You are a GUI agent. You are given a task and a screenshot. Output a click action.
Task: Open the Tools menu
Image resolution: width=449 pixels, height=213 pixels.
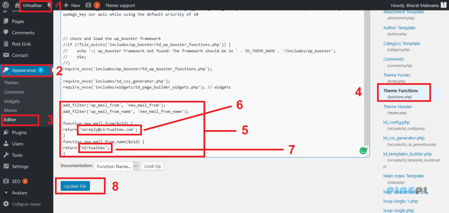point(17,155)
